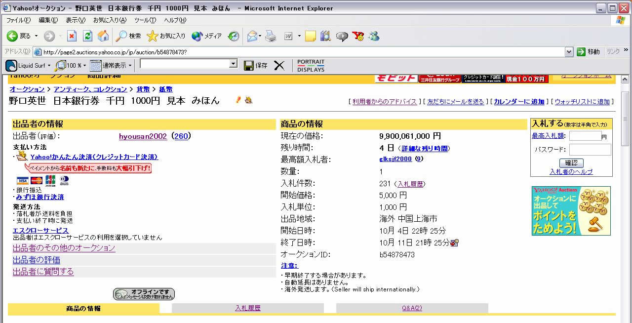Expand the Edit icon dropdown arrow
Screen dimensions: 632x323
299,36
